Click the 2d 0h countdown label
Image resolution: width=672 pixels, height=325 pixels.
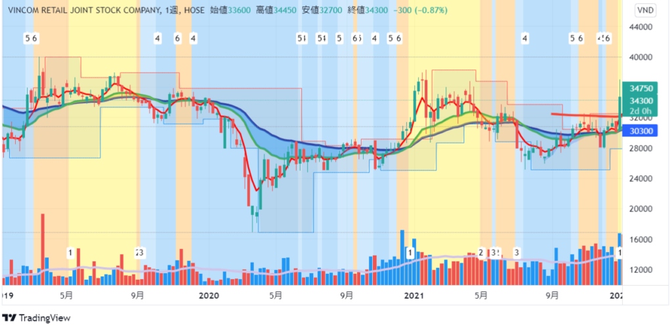[642, 111]
